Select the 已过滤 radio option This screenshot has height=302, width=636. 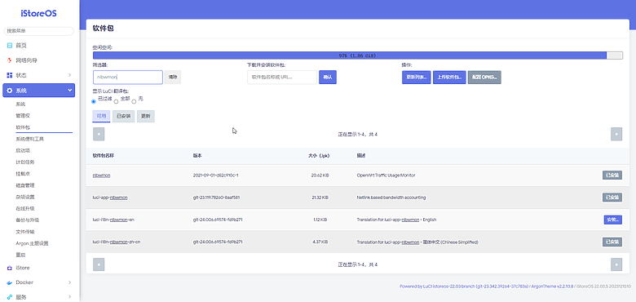click(94, 101)
